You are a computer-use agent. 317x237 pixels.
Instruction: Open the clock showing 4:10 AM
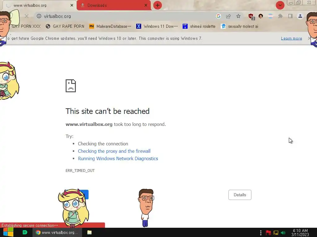click(x=300, y=233)
